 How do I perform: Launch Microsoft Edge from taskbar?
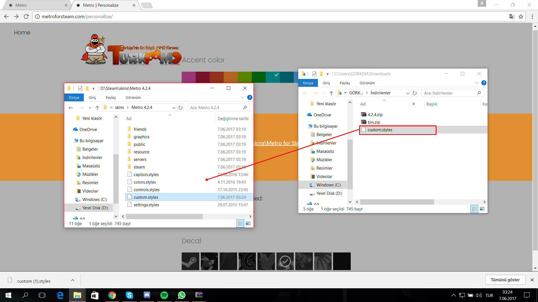point(60,295)
